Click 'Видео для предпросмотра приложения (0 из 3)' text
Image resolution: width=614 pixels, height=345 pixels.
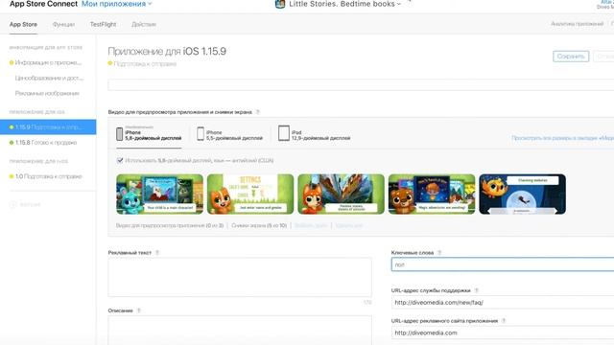coord(170,226)
